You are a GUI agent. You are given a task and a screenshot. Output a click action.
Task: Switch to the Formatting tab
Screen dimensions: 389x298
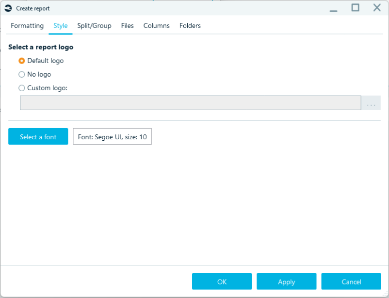(27, 26)
